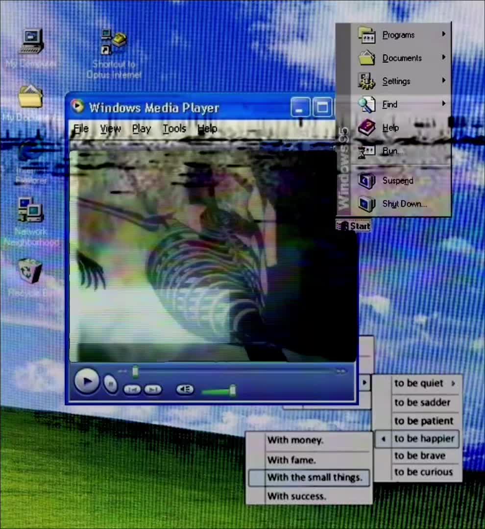Open the Shortcut to Optus Internet icon
485x529 pixels.
point(113,43)
